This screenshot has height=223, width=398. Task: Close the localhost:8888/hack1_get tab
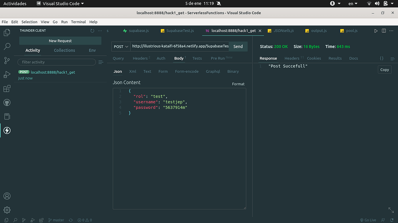point(260,31)
